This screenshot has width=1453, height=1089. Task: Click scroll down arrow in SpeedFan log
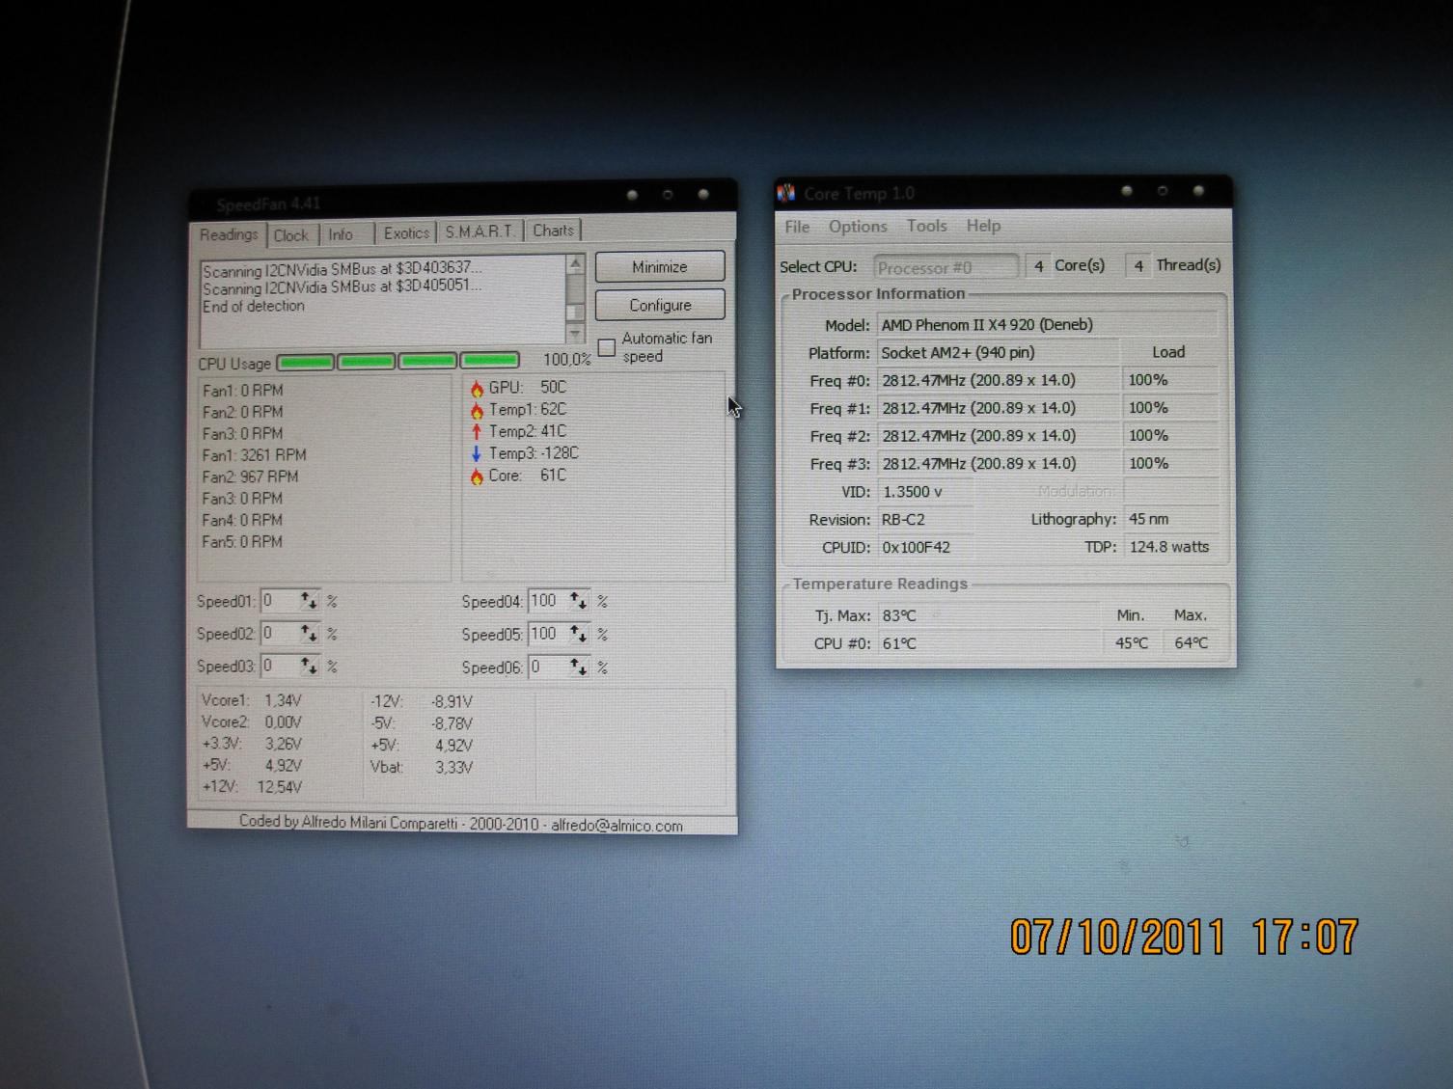tap(575, 334)
